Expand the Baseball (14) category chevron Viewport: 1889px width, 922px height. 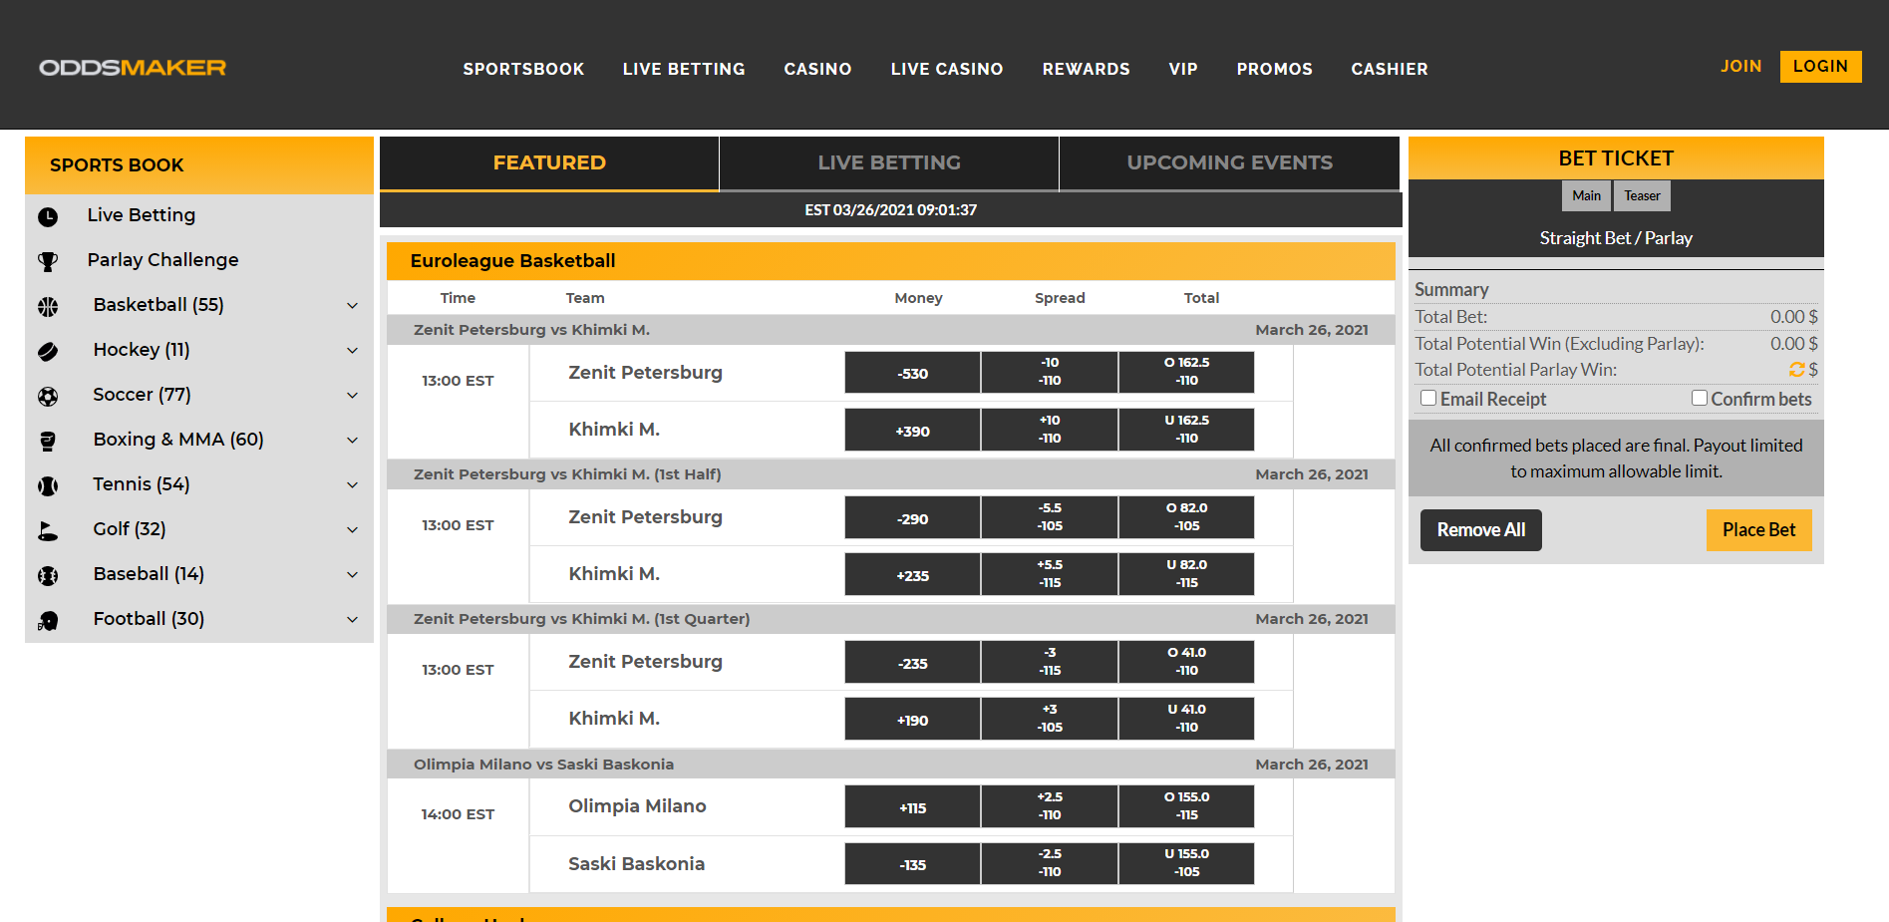tap(352, 574)
